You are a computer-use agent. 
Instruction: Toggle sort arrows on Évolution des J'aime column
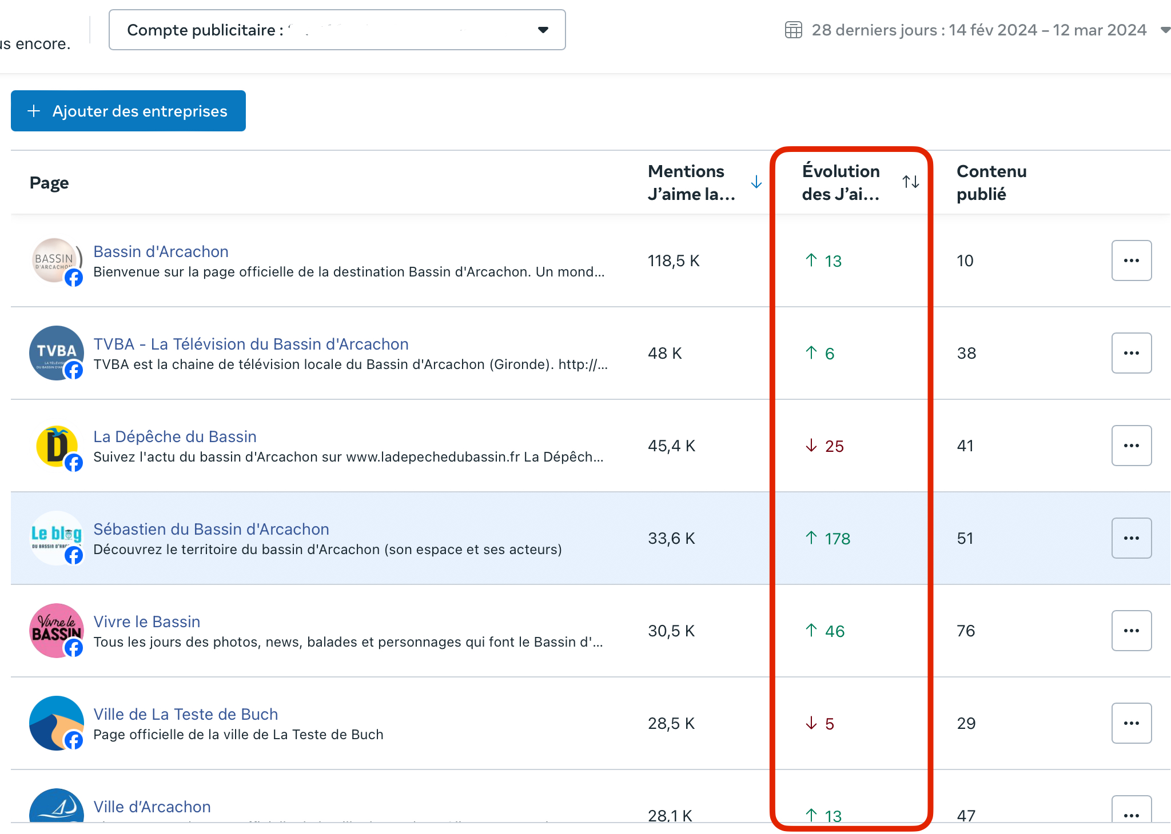tap(910, 182)
